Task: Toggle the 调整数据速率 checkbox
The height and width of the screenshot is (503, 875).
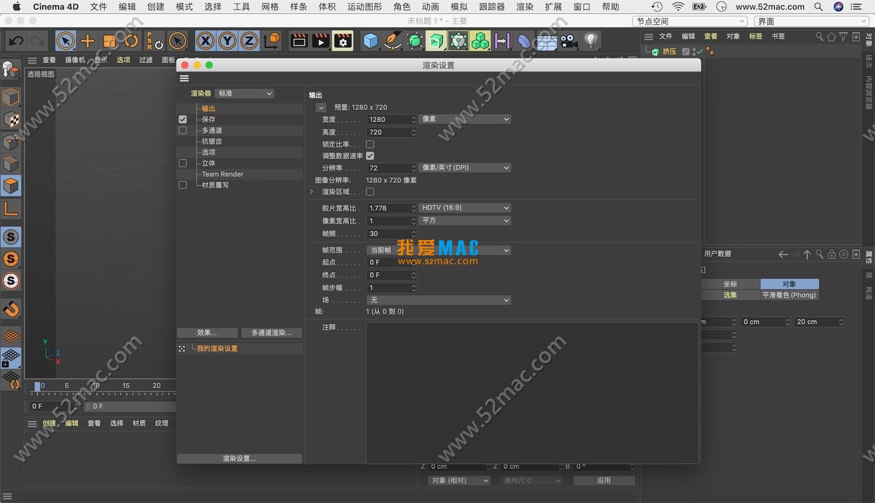Action: (370, 156)
